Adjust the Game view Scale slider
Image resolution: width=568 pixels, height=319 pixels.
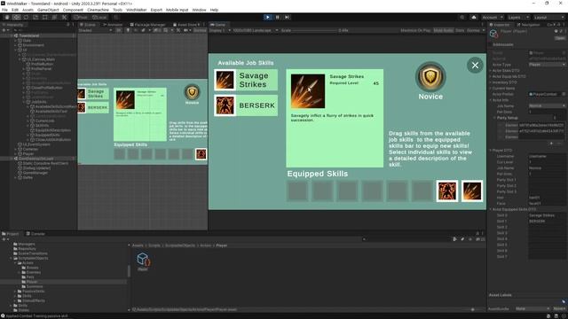click(x=314, y=30)
